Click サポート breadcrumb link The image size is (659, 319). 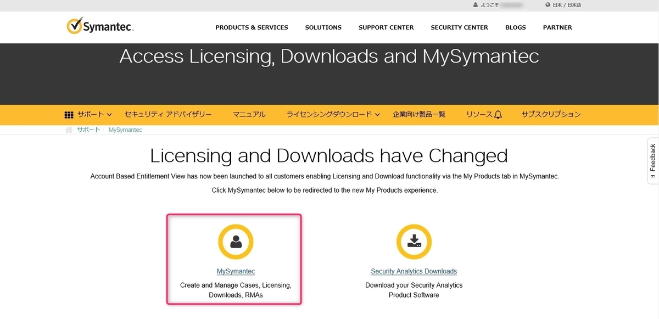[x=88, y=130]
